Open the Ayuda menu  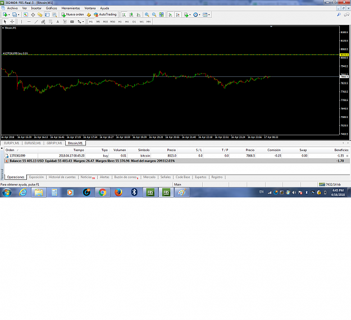(104, 8)
